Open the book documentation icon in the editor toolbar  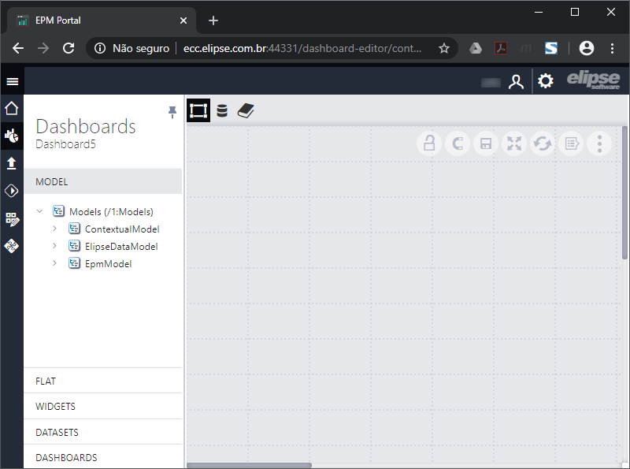[246, 110]
